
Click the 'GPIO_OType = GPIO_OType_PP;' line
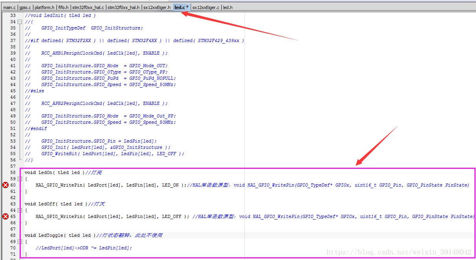coord(96,72)
